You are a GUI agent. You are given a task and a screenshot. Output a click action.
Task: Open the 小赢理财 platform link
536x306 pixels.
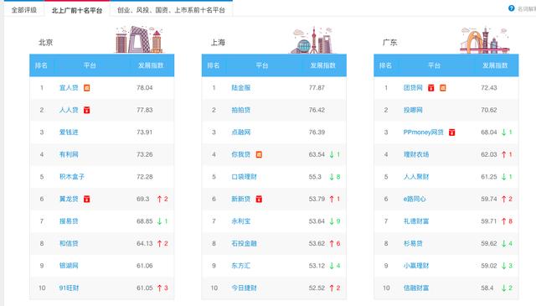coord(416,266)
